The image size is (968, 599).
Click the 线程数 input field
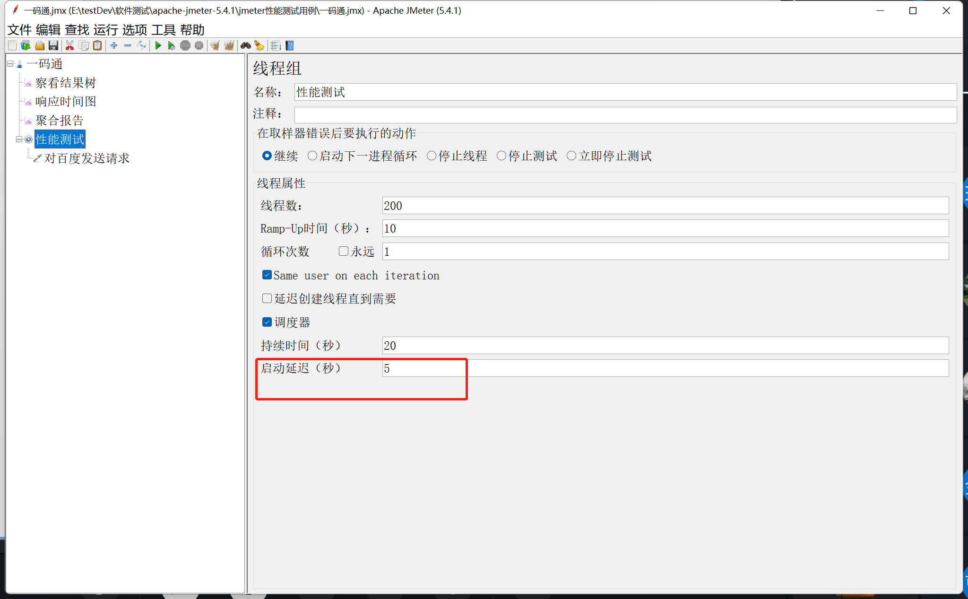(x=665, y=206)
